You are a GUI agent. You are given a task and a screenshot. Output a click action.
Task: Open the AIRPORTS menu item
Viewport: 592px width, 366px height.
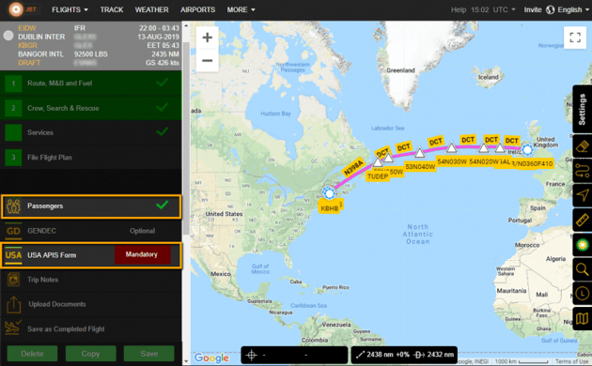tap(198, 9)
